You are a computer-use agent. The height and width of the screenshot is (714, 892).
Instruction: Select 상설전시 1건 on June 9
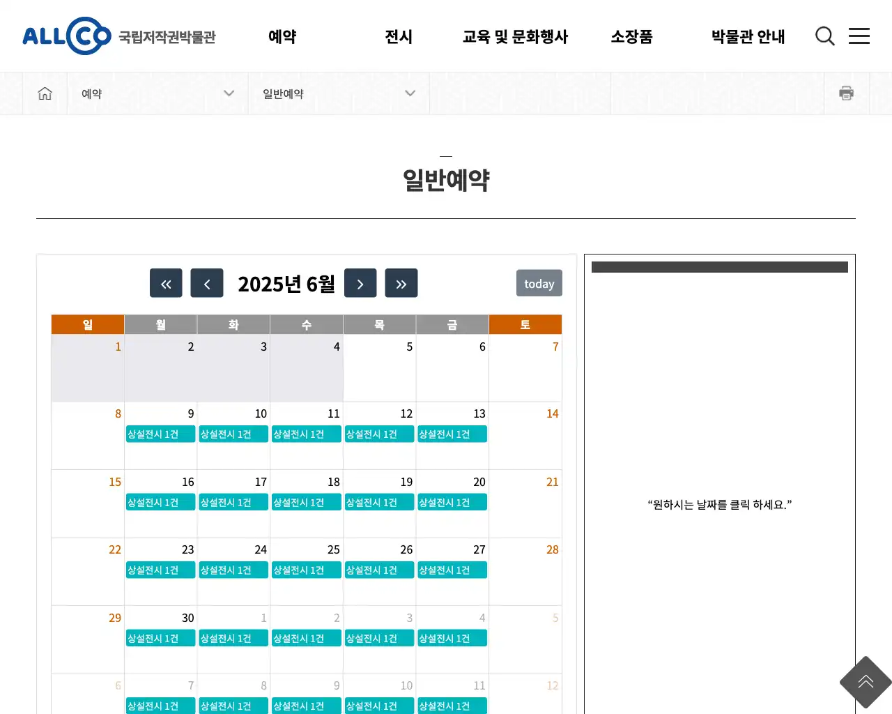161,434
